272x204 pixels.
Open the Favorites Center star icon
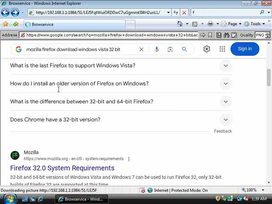tap(5, 24)
